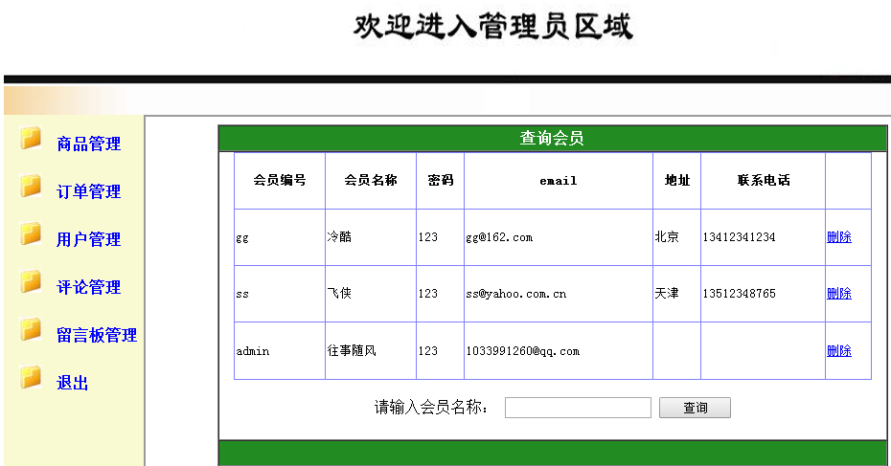Click the 查询 search button

pos(695,408)
